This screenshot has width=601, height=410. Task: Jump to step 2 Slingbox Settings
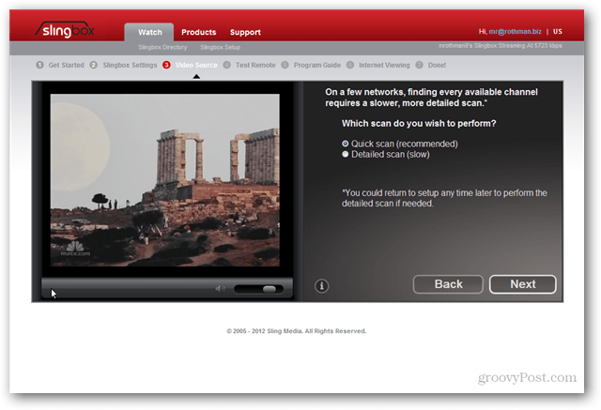click(124, 65)
